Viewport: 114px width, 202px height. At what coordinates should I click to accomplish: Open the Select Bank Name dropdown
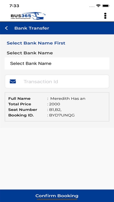57,63
